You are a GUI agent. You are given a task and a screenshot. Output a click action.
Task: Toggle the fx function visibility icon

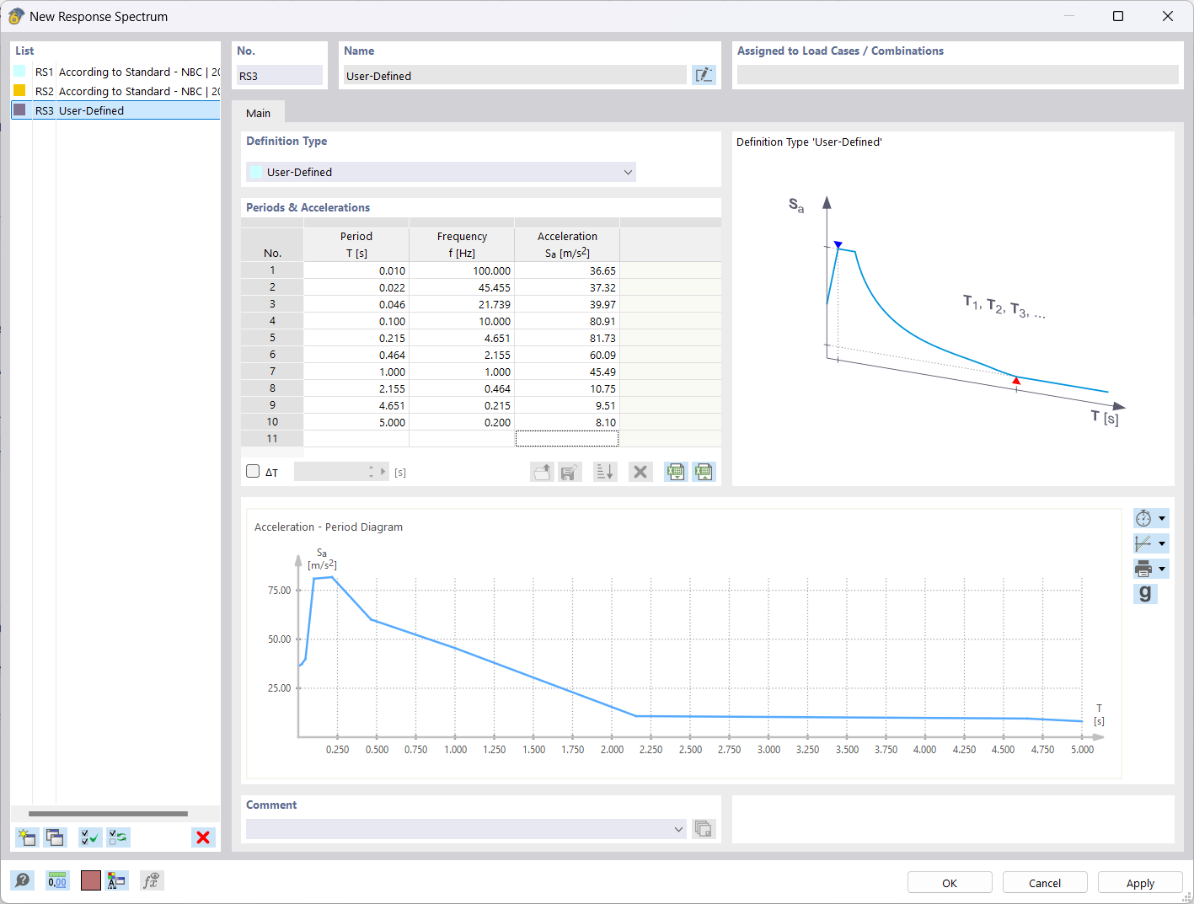click(152, 880)
